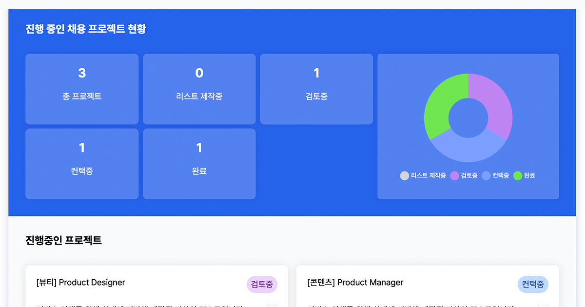The image size is (585, 307).
Task: Select the 리스트 제작중 stat card
Action: pyautogui.click(x=199, y=89)
